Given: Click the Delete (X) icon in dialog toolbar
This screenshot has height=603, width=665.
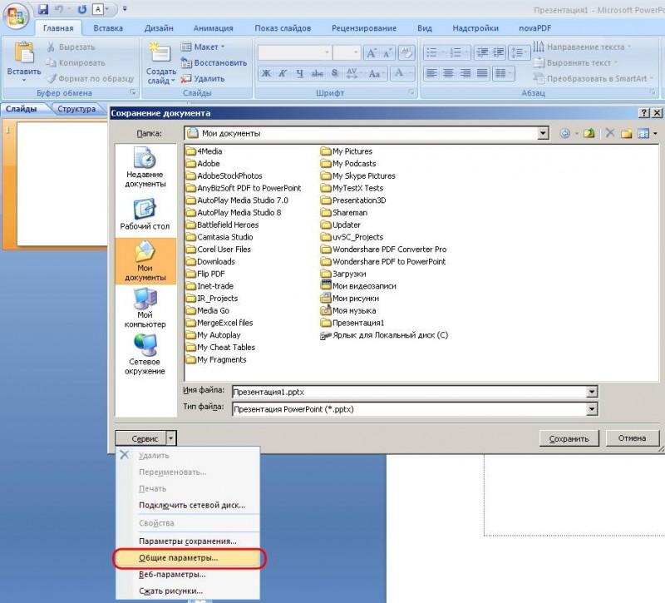Looking at the screenshot, I should tap(610, 133).
